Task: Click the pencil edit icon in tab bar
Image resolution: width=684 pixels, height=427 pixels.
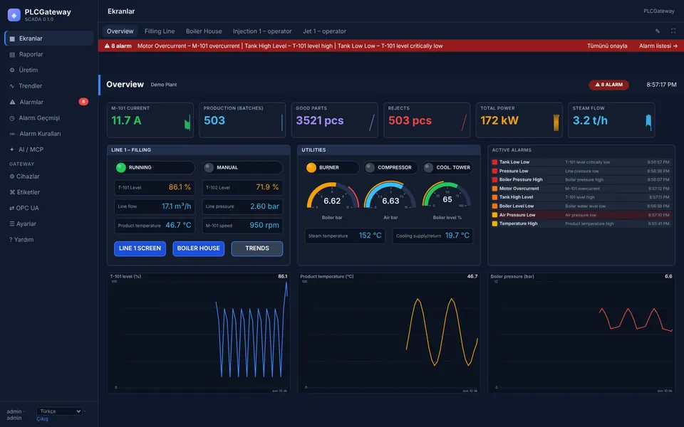Action: [x=658, y=31]
